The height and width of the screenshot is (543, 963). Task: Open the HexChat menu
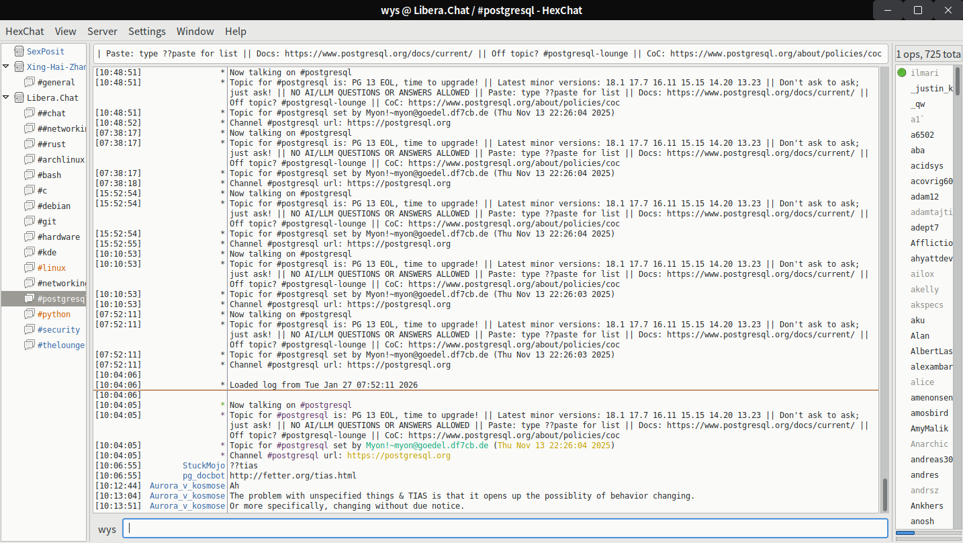click(25, 32)
